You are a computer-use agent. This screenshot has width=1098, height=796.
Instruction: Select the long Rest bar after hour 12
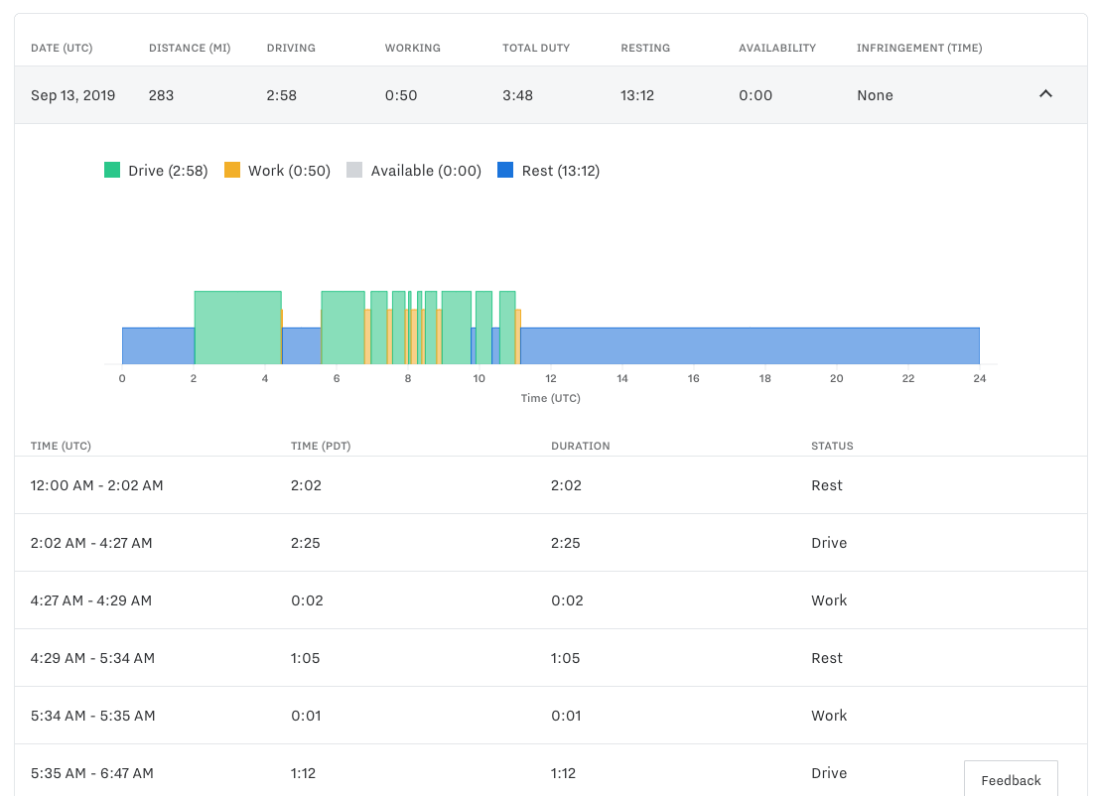click(750, 345)
